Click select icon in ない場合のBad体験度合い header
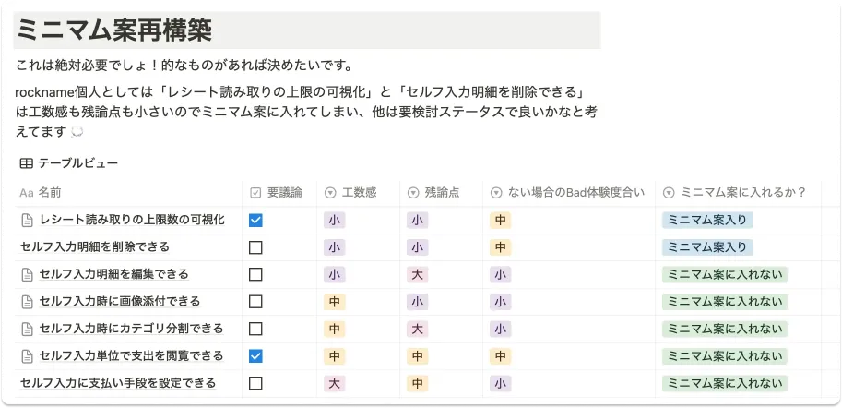The width and height of the screenshot is (842, 408). [497, 193]
